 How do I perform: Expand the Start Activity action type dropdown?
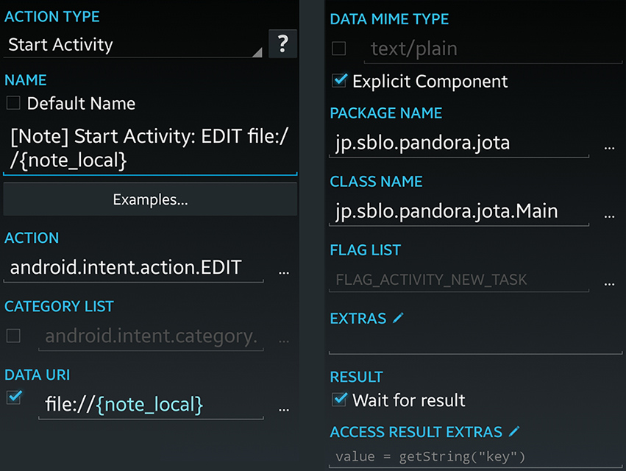(x=133, y=44)
